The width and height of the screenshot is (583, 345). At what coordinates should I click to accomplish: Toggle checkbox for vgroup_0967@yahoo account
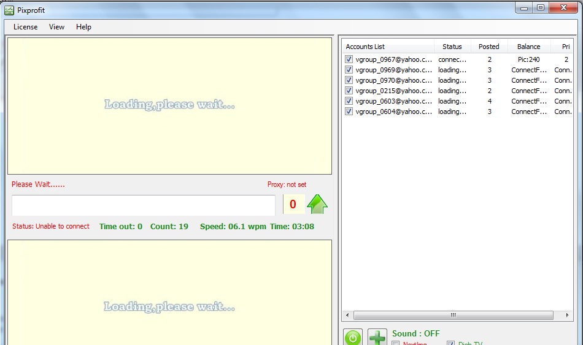(349, 59)
